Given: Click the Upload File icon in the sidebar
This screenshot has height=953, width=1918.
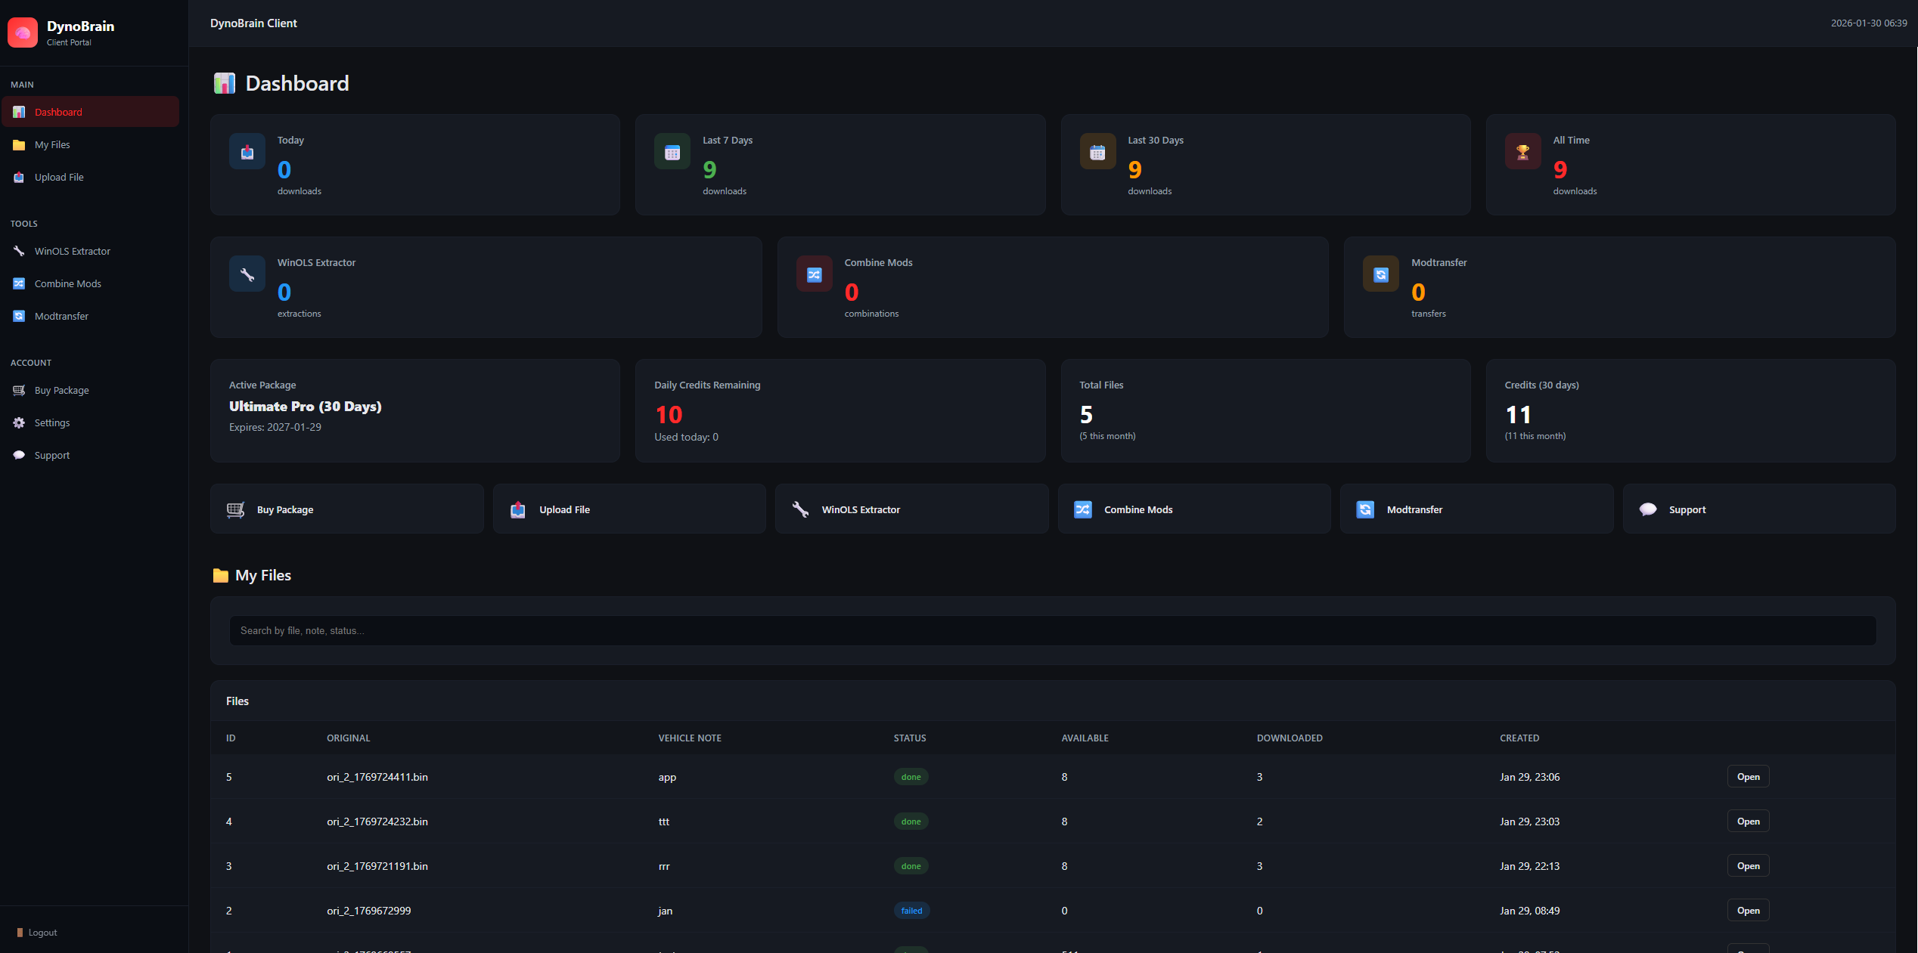Looking at the screenshot, I should click(x=18, y=177).
